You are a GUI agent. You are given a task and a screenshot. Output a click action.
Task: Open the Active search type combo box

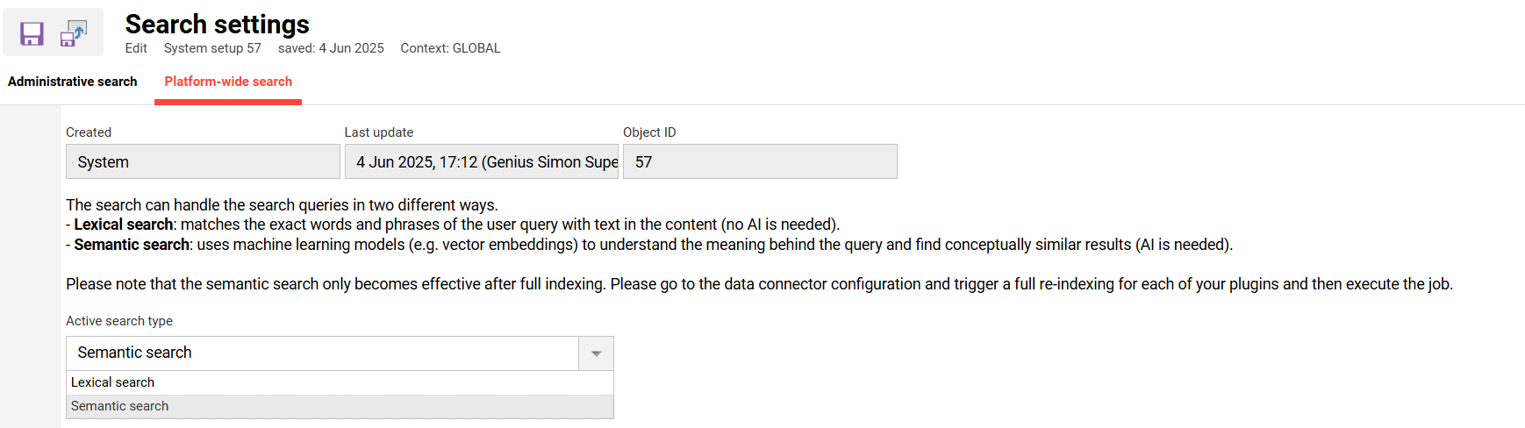322,353
